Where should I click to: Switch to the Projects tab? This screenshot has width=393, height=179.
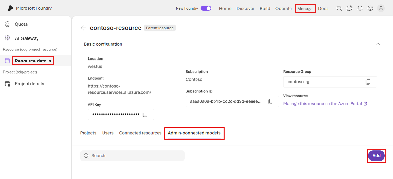click(x=88, y=133)
